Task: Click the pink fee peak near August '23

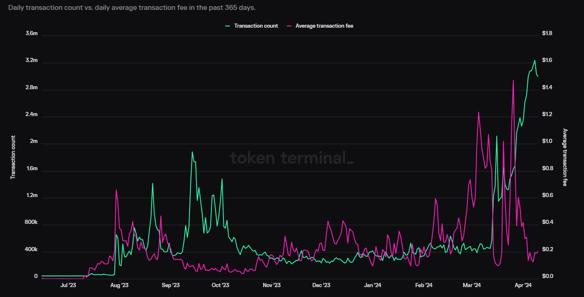Action: tap(116, 190)
